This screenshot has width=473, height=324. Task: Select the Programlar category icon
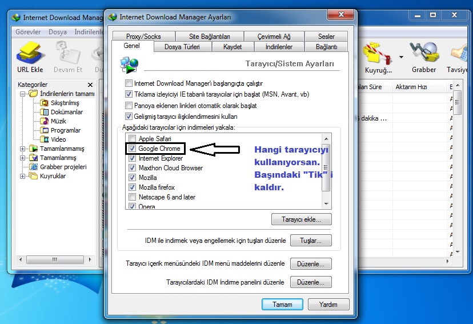coord(45,130)
